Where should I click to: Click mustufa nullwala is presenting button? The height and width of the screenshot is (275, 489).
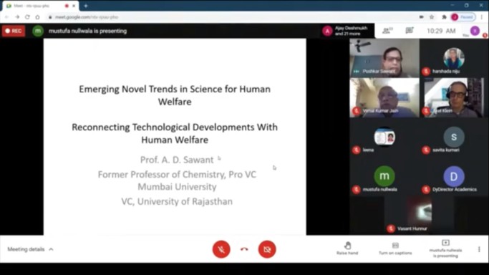(x=445, y=249)
